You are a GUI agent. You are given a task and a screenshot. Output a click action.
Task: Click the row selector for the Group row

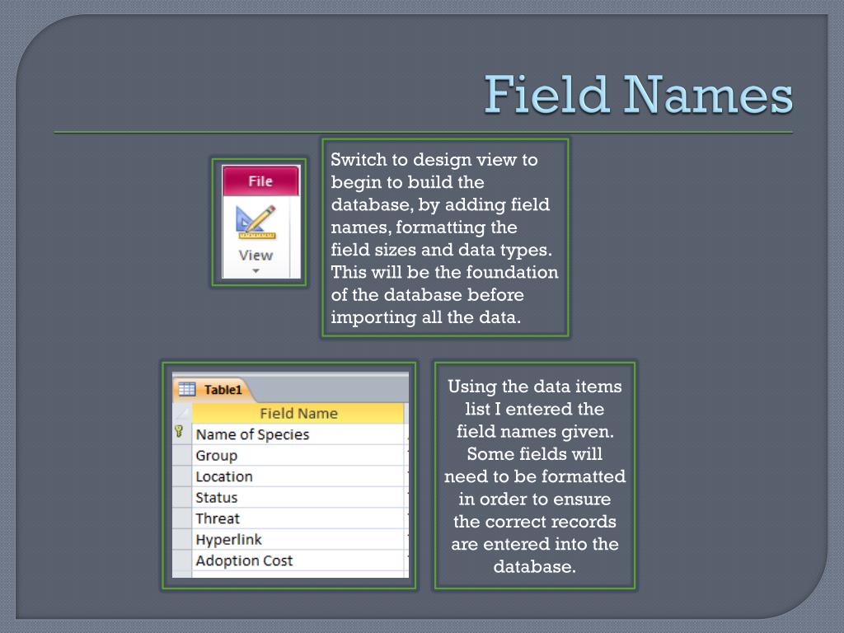pos(182,455)
